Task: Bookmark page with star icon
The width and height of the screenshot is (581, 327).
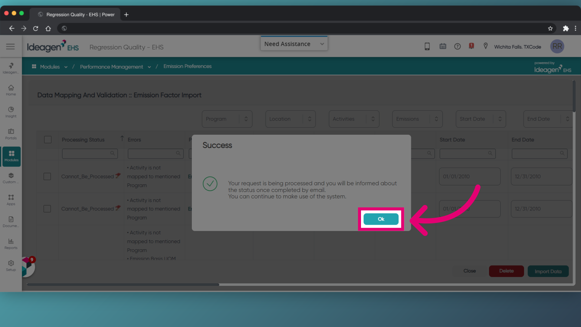Action: click(x=550, y=28)
